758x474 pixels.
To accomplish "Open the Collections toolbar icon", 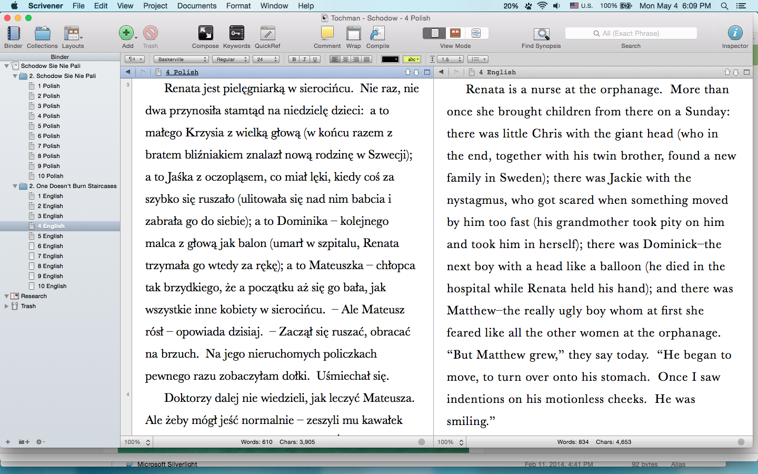I will click(x=42, y=34).
